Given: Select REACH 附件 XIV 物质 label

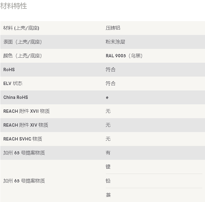Looking at the screenshot, I should [x=26, y=125].
